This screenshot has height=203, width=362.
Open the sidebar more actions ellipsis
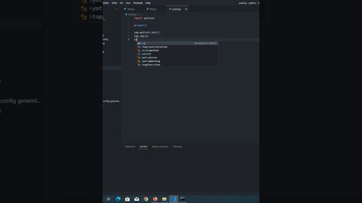point(117,9)
